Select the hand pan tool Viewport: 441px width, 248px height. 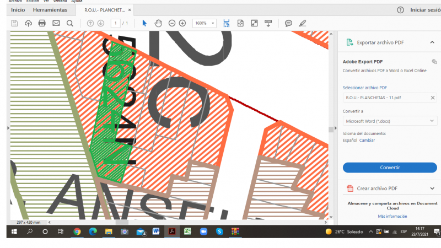coord(158,23)
